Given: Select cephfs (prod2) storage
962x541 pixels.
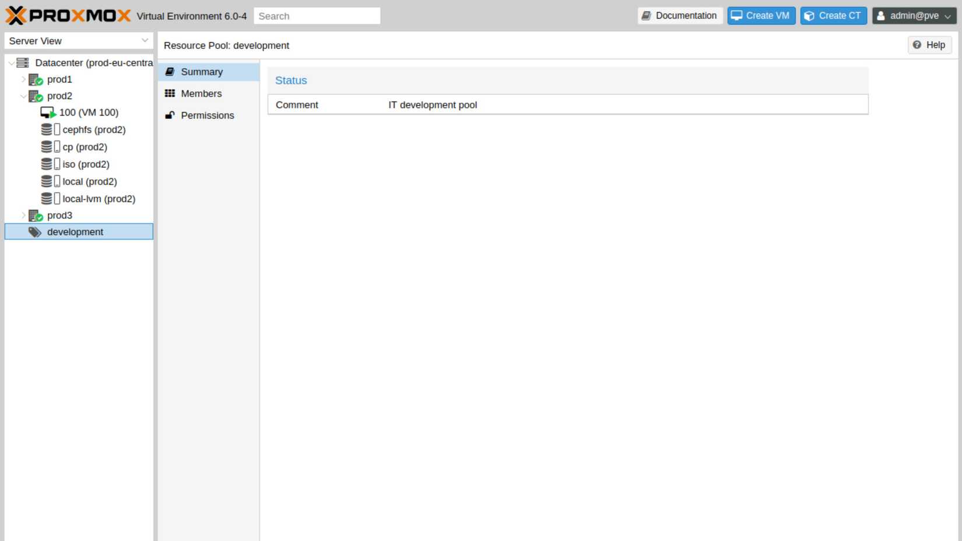Looking at the screenshot, I should pyautogui.click(x=94, y=129).
